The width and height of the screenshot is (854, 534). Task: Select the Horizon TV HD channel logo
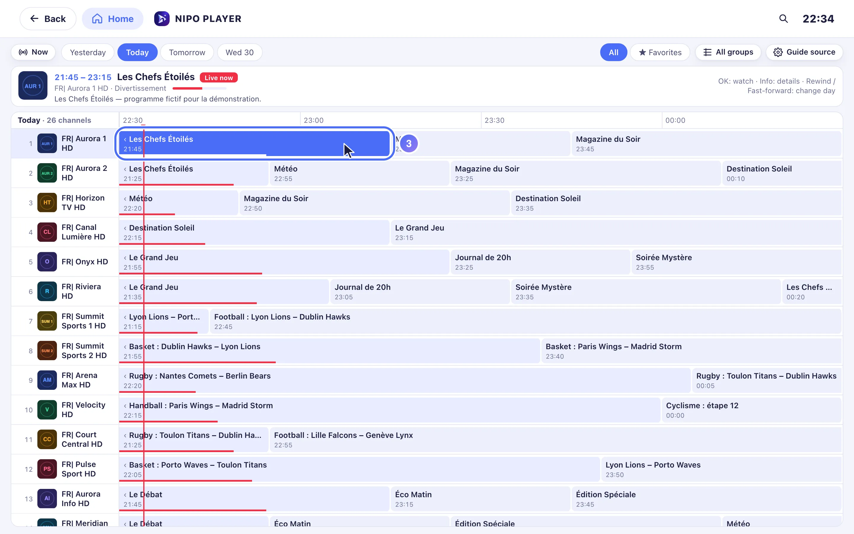point(47,203)
